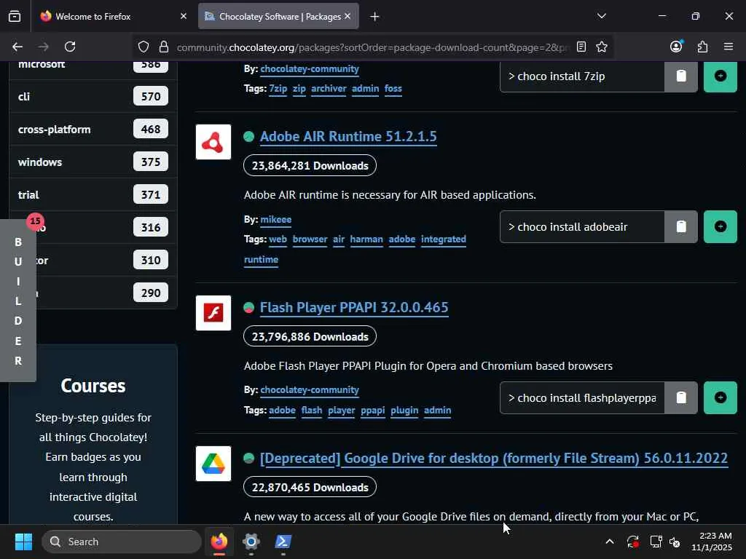Open Flash Player PPAPI 32.0.0.465 package
The width and height of the screenshot is (746, 559).
[x=354, y=308]
